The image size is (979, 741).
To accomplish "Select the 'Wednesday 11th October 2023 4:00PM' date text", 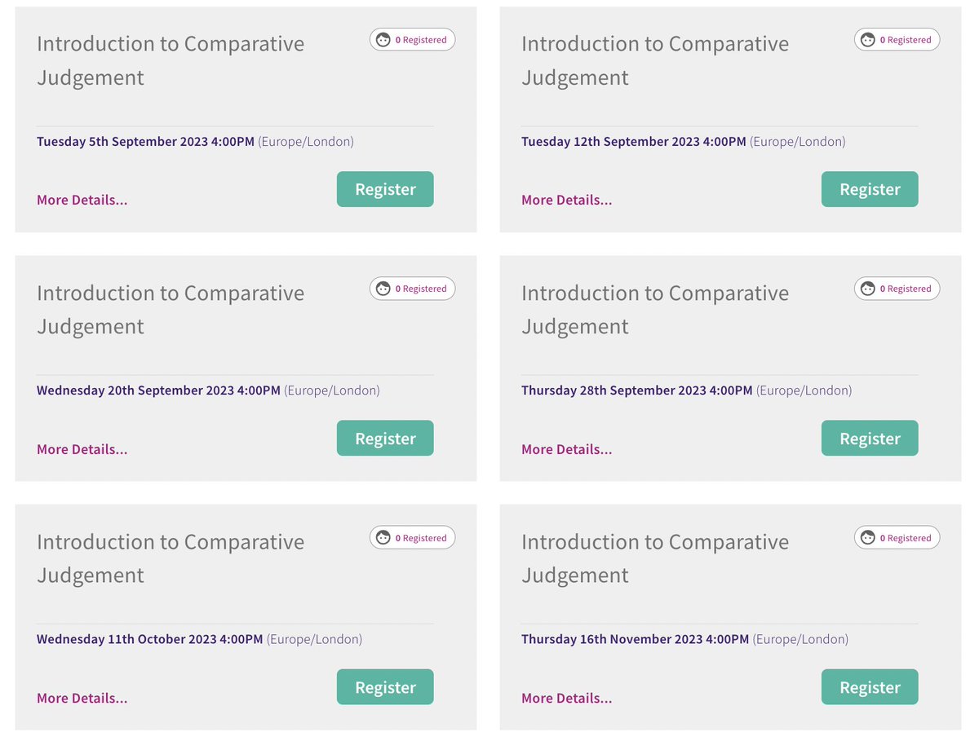I will 150,639.
